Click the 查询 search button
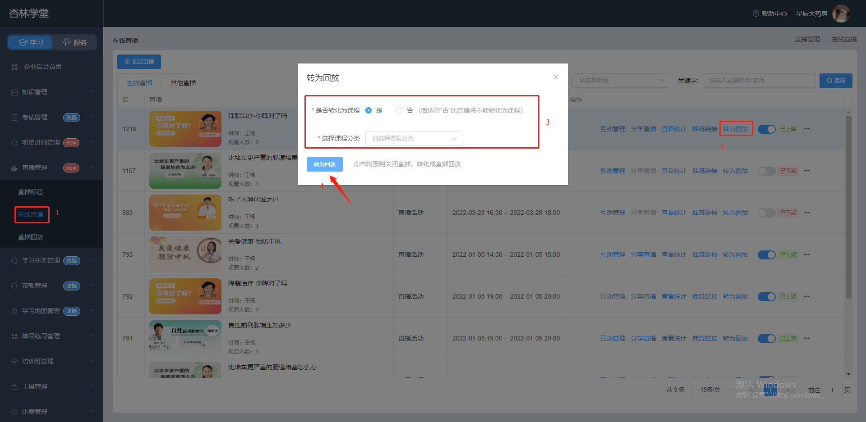This screenshot has height=422, width=866. click(836, 81)
